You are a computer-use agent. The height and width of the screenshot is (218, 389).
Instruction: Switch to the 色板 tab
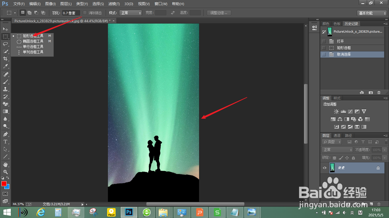(x=337, y=24)
